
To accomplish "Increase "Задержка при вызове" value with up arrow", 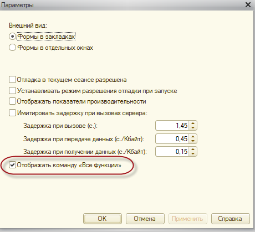I will 193,123.
